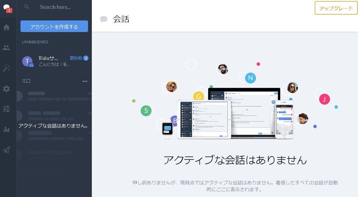Expand the three-dot menu beside 江口
This screenshot has width=358, height=197.
(85, 81)
